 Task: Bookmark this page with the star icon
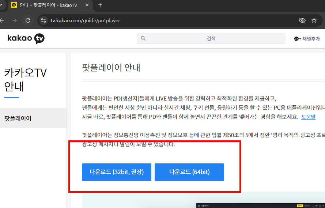pyautogui.click(x=314, y=20)
